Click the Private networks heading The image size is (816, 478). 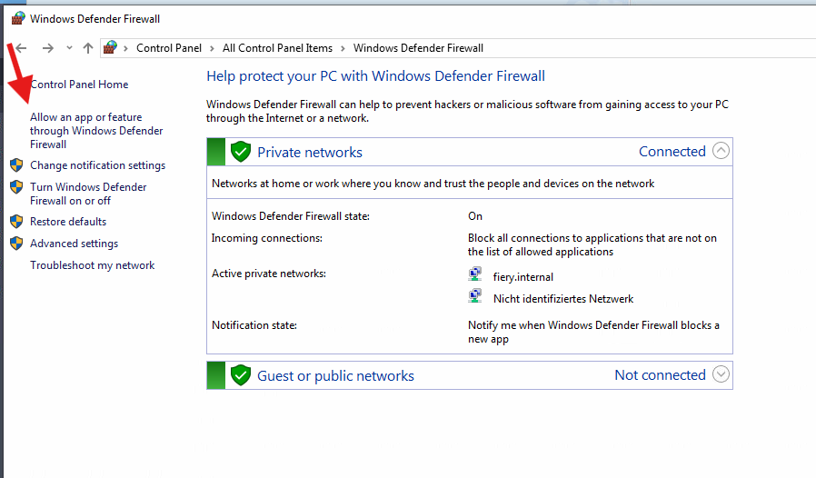tap(310, 152)
